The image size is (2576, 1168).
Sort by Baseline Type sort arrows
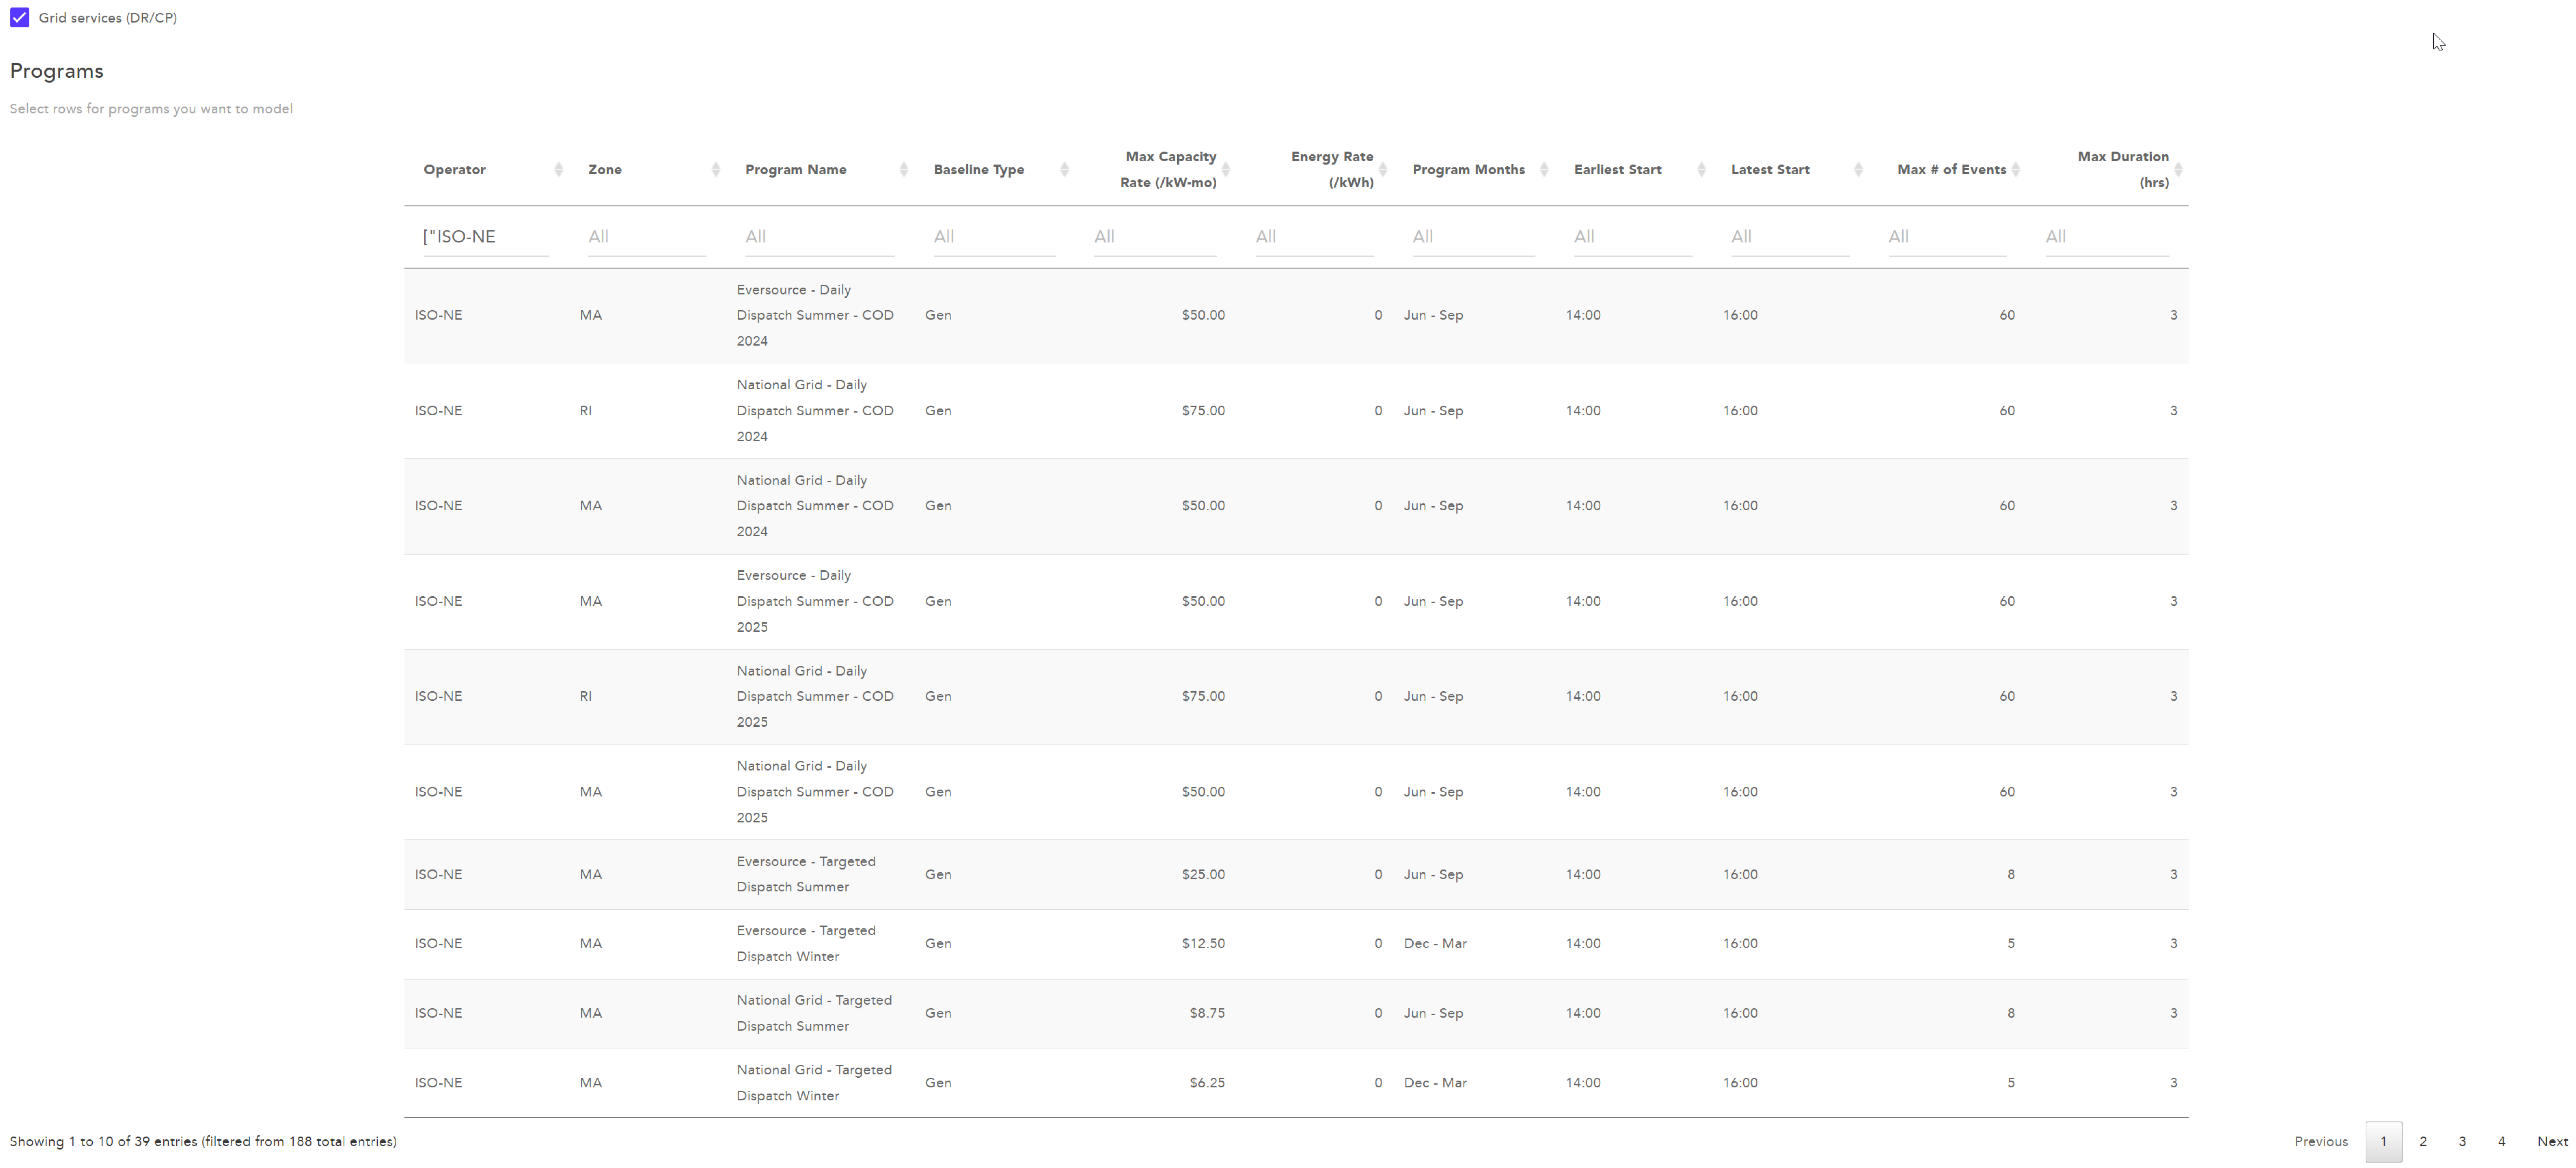(1064, 170)
